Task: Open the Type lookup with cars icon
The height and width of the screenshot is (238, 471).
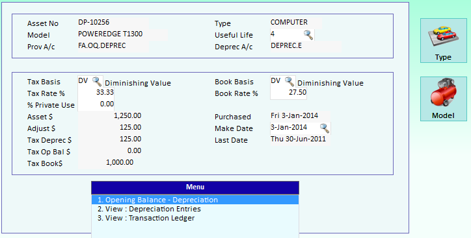Action: click(x=444, y=40)
